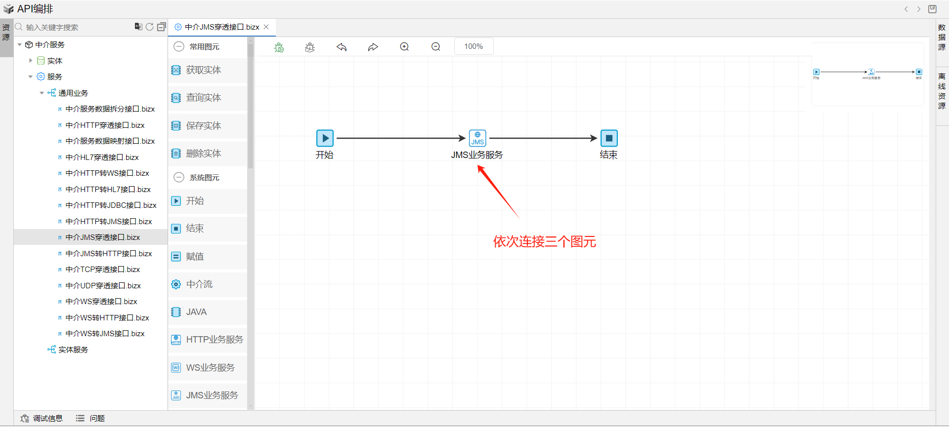Image resolution: width=949 pixels, height=427 pixels.
Task: Open the 调试信息 bottom tab
Action: click(42, 418)
